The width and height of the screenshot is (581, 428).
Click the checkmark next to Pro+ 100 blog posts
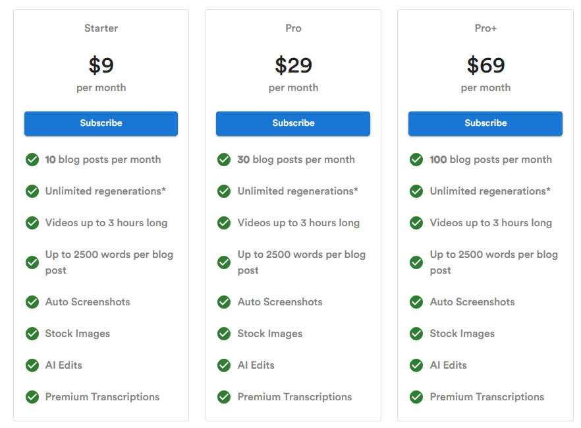click(x=416, y=160)
